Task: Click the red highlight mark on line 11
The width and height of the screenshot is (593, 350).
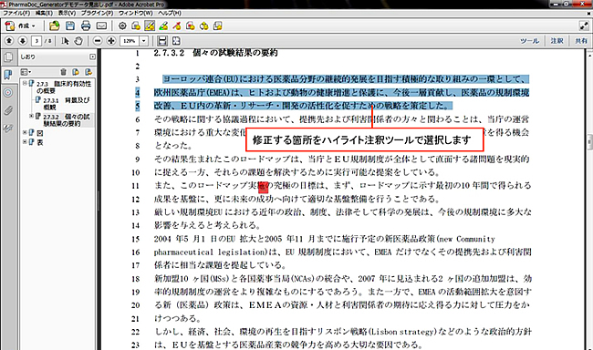Action: 264,187
